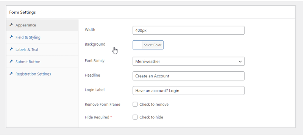Click the wrench icon beside Field & Styling

coord(11,37)
